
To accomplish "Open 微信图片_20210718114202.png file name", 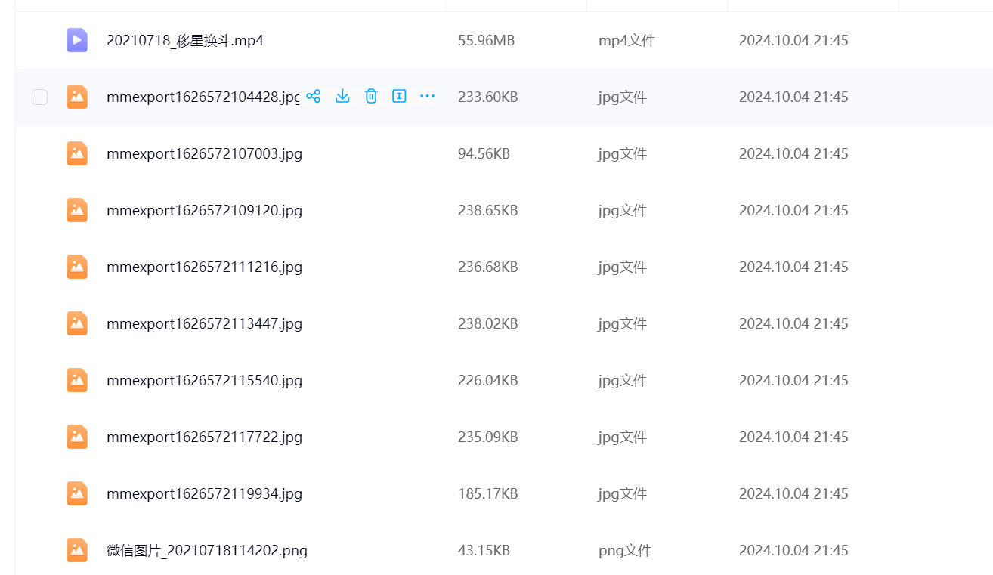I will pos(207,550).
